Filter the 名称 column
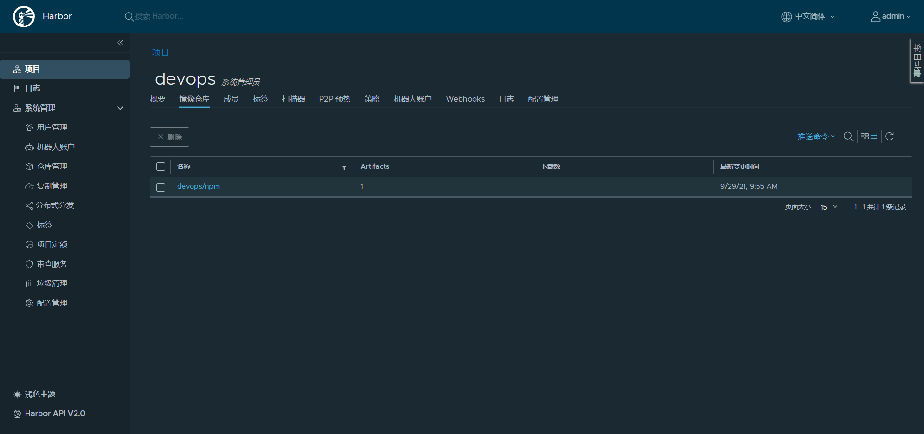Screen dimensions: 924x434 (x=344, y=167)
